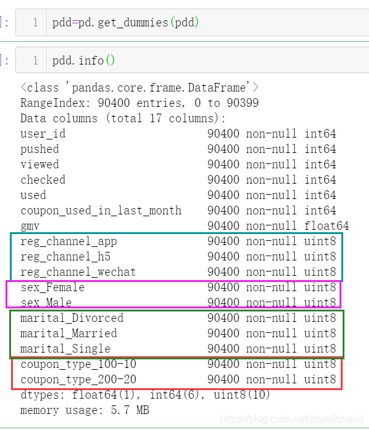Select the marital_Married row
Viewport: 369px width, 430px height.
pyautogui.click(x=178, y=334)
